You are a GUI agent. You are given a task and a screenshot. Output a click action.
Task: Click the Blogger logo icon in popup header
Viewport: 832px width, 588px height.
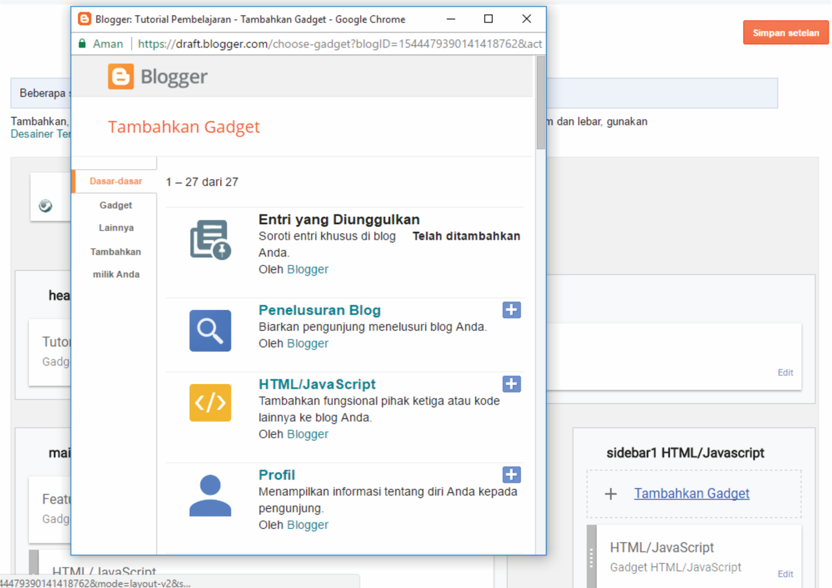click(121, 76)
